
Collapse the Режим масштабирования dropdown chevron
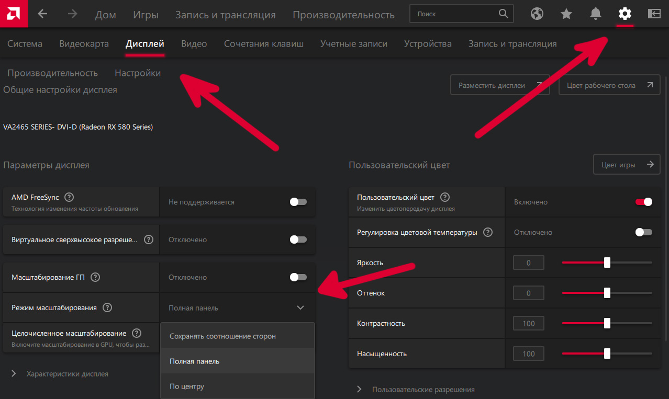pyautogui.click(x=300, y=307)
